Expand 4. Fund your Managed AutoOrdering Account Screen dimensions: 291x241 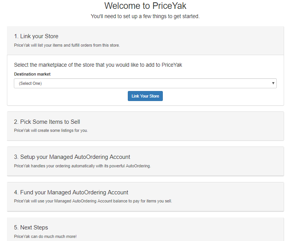pos(71,192)
